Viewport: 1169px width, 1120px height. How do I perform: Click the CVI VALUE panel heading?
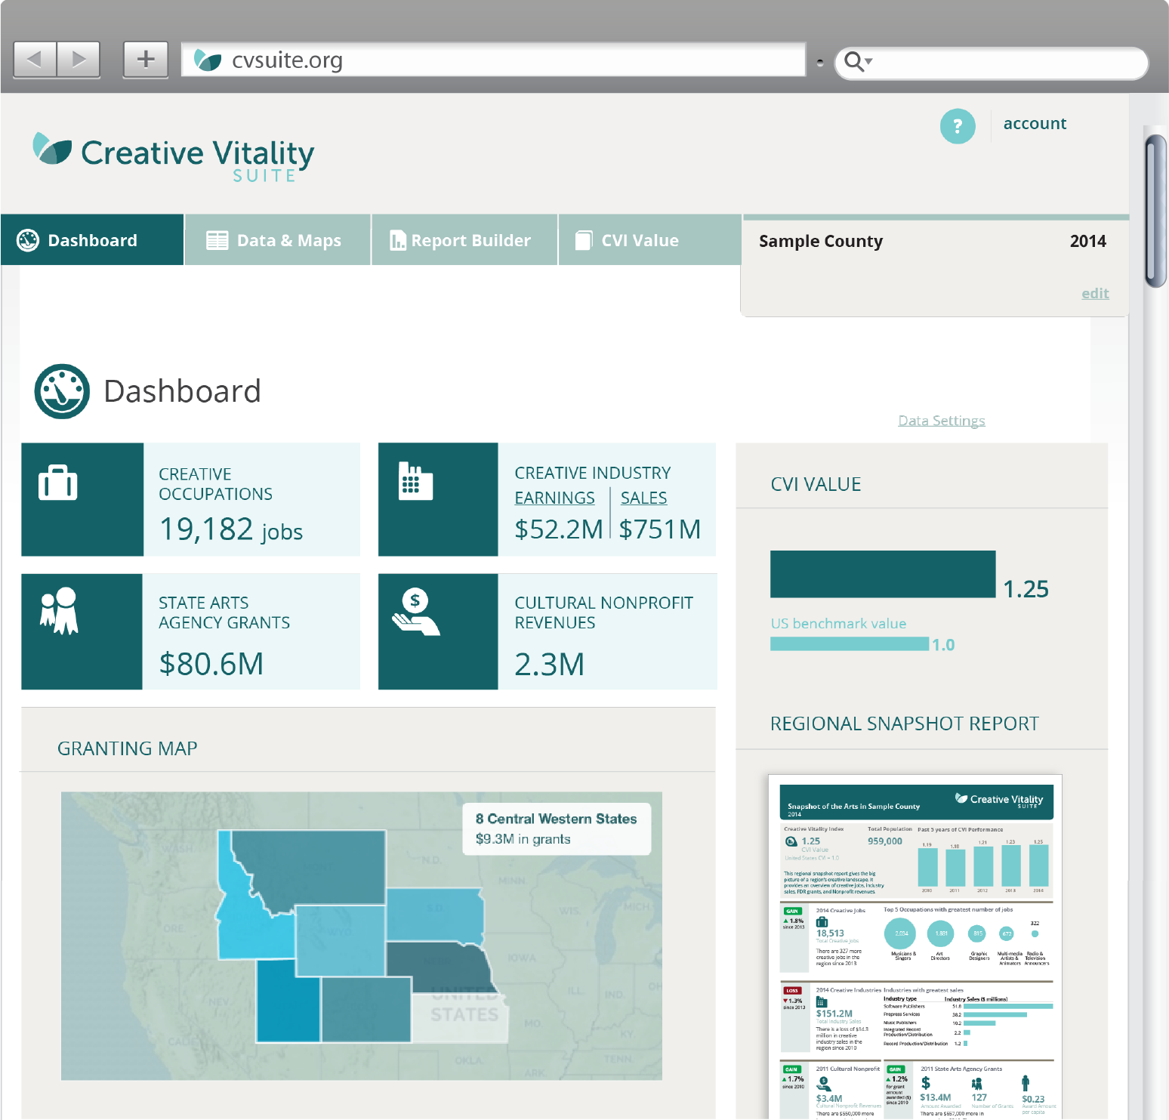click(816, 485)
